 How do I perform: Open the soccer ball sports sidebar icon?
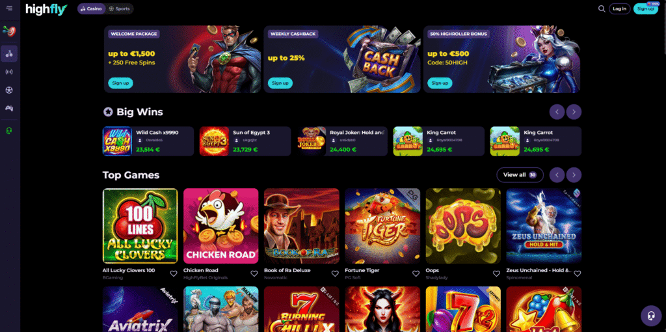click(9, 90)
